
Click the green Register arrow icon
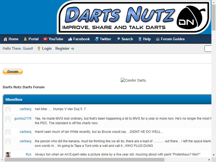pyautogui.click(x=72, y=49)
